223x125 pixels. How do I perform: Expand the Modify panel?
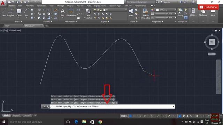[x=48, y=22]
